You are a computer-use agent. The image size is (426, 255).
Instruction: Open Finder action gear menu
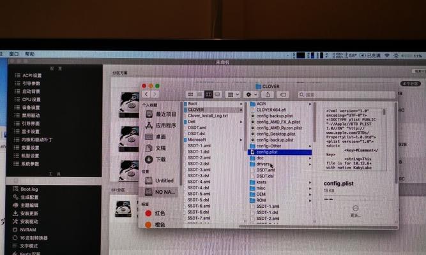tap(251, 94)
